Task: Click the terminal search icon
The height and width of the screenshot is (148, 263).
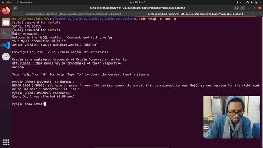Action: [x=237, y=8]
